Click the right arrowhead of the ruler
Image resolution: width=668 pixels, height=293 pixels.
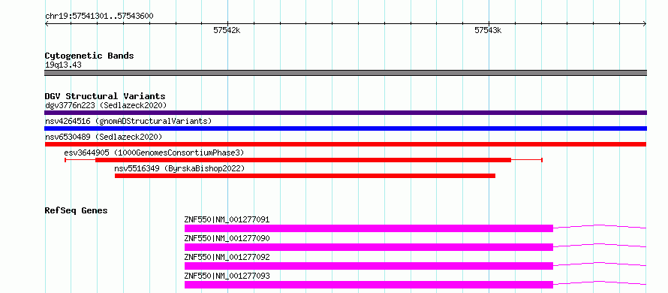click(x=645, y=24)
